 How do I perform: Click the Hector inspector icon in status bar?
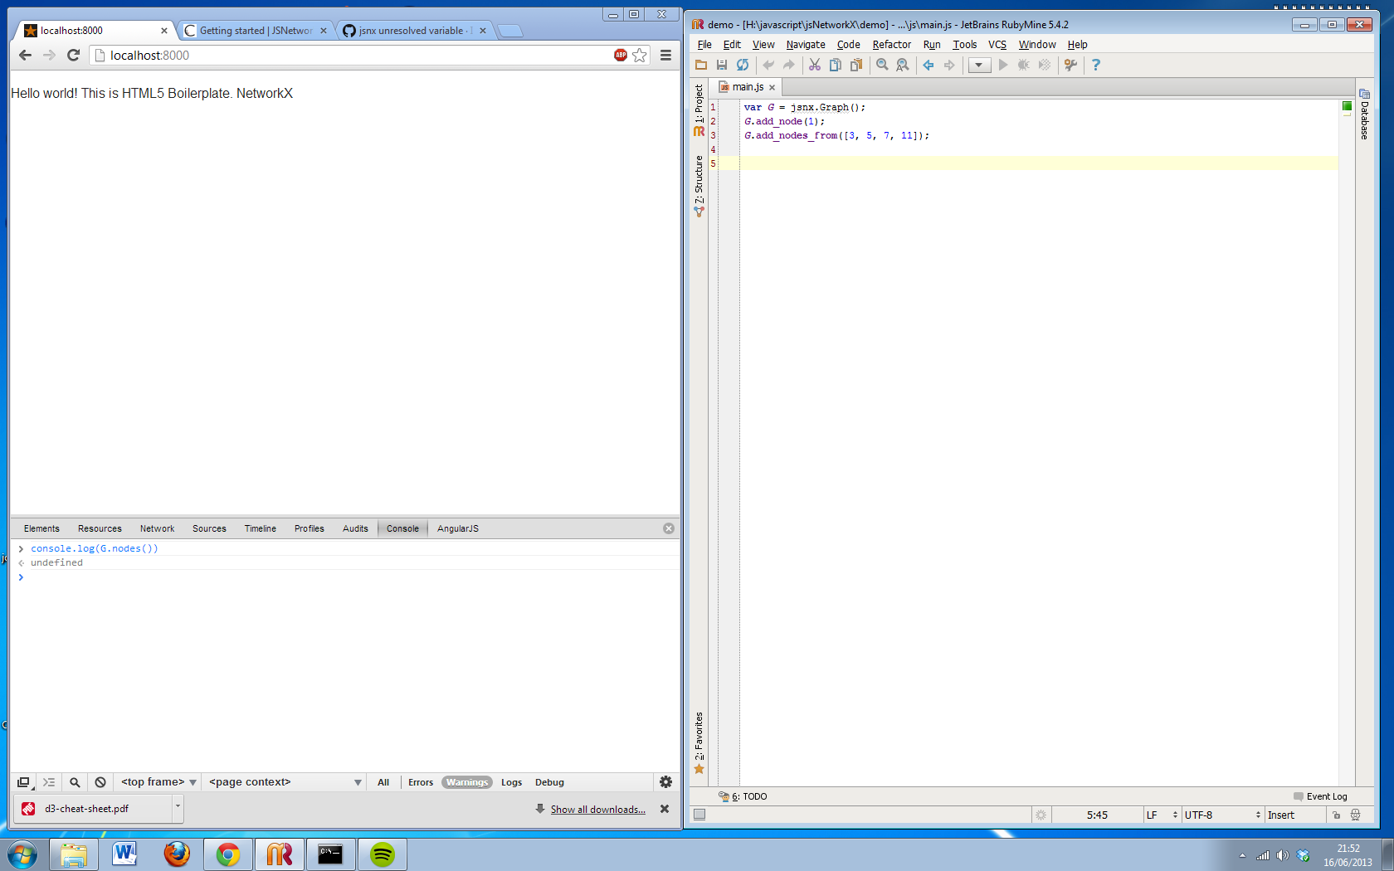[x=1356, y=815]
